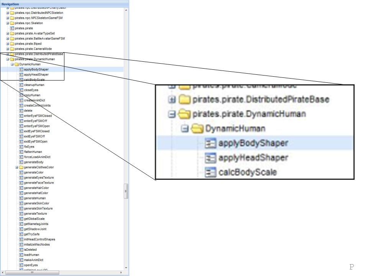Expand the pirates.pirate.CameraMode node
This screenshot has width=368, height=276.
8,49
